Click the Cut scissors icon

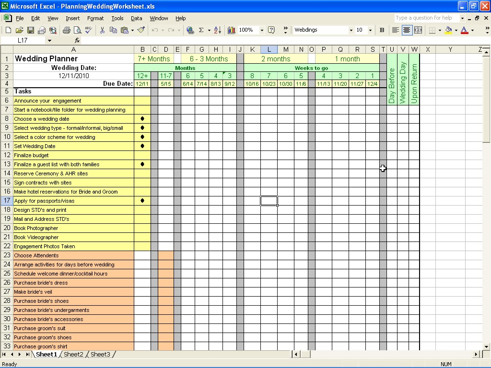(102, 30)
